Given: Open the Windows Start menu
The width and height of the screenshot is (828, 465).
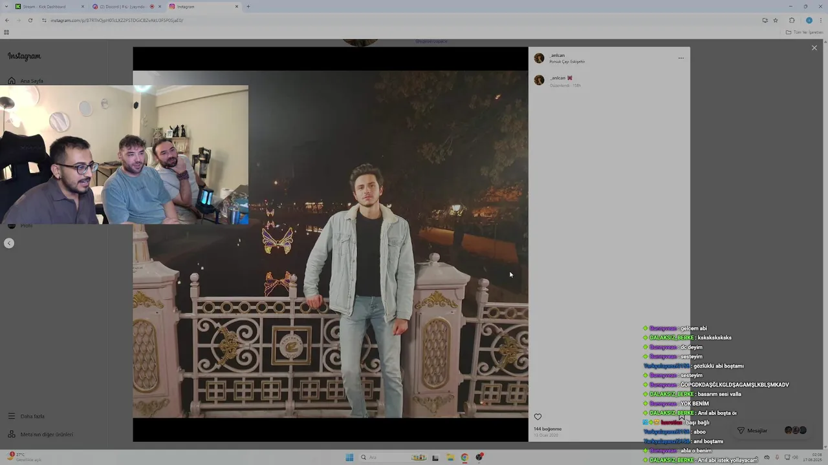Looking at the screenshot, I should (349, 457).
